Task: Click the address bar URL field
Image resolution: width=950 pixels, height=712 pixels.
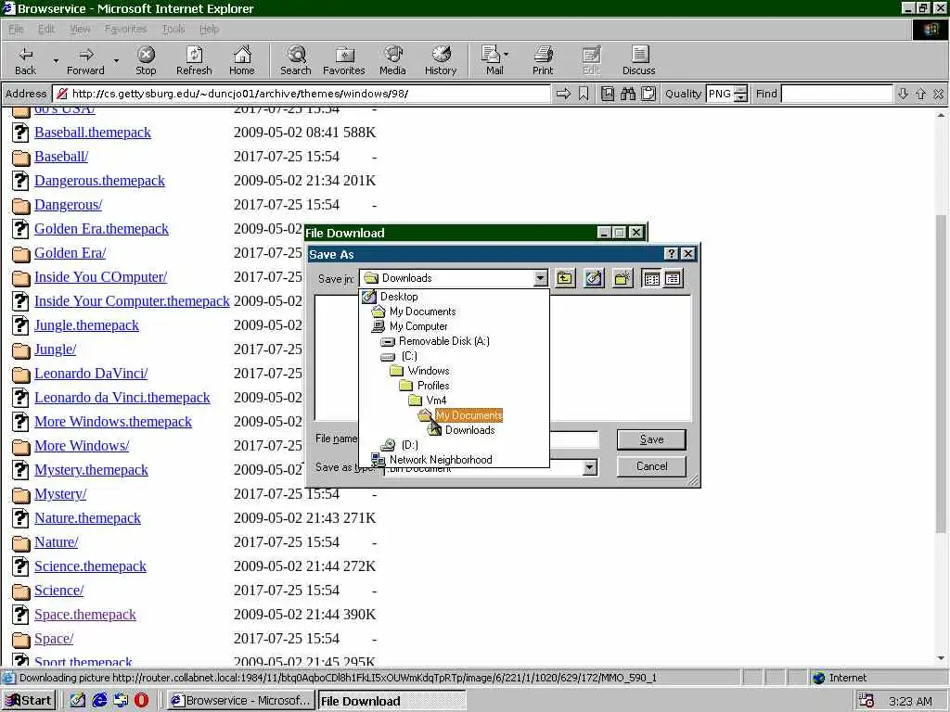Action: click(302, 94)
